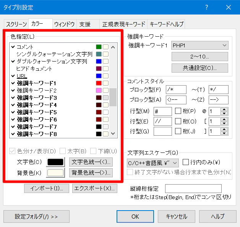240x227 pixels.
Task: Click the purple swatch for ヒアドキュメント
Action: coord(99,68)
